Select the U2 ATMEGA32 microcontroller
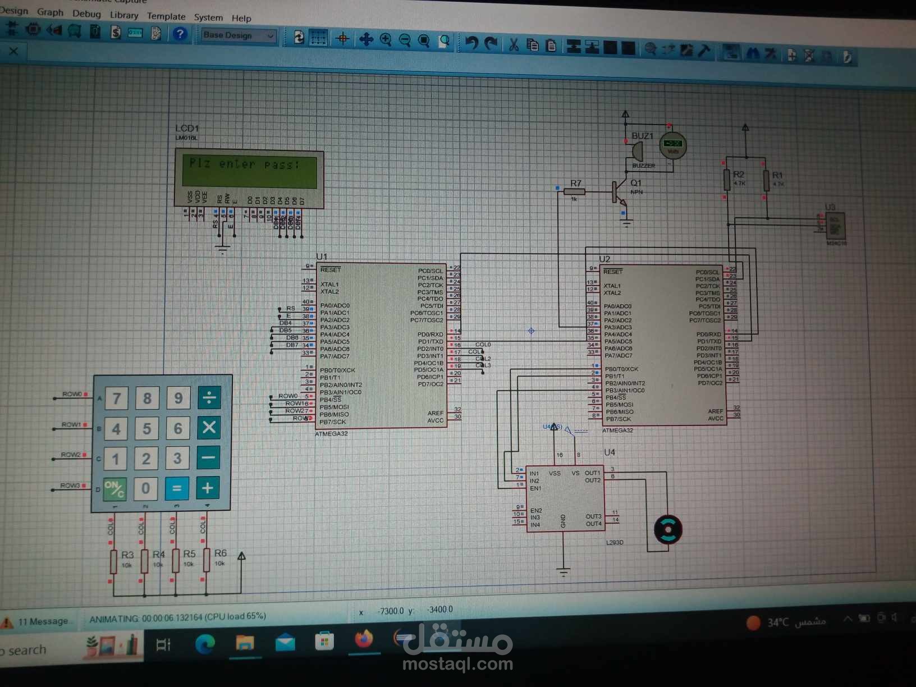916x687 pixels. pos(664,346)
